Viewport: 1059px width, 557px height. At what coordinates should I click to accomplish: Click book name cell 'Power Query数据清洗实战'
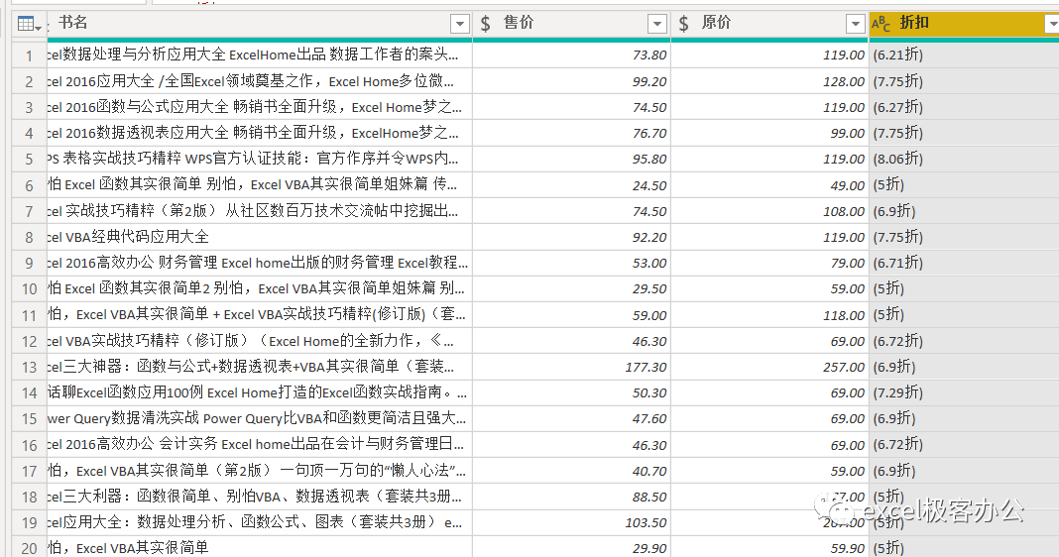point(260,419)
